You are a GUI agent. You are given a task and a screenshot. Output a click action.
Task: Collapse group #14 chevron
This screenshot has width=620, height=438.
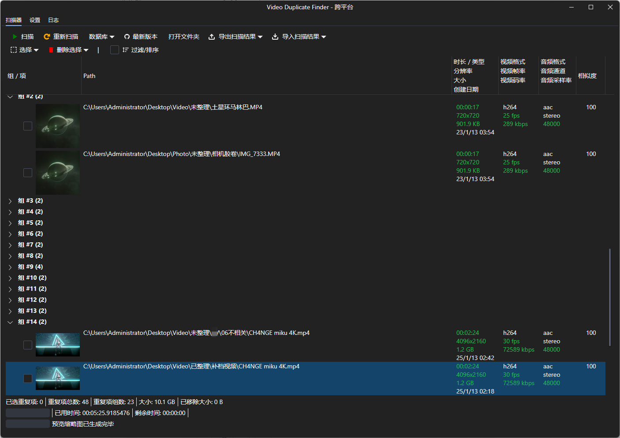pyautogui.click(x=10, y=322)
